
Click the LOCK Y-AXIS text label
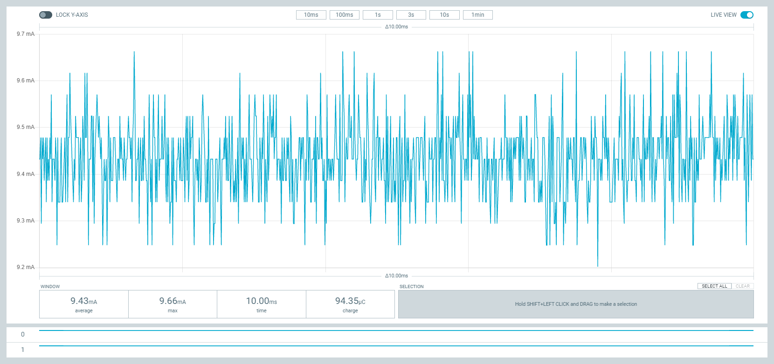coord(72,15)
